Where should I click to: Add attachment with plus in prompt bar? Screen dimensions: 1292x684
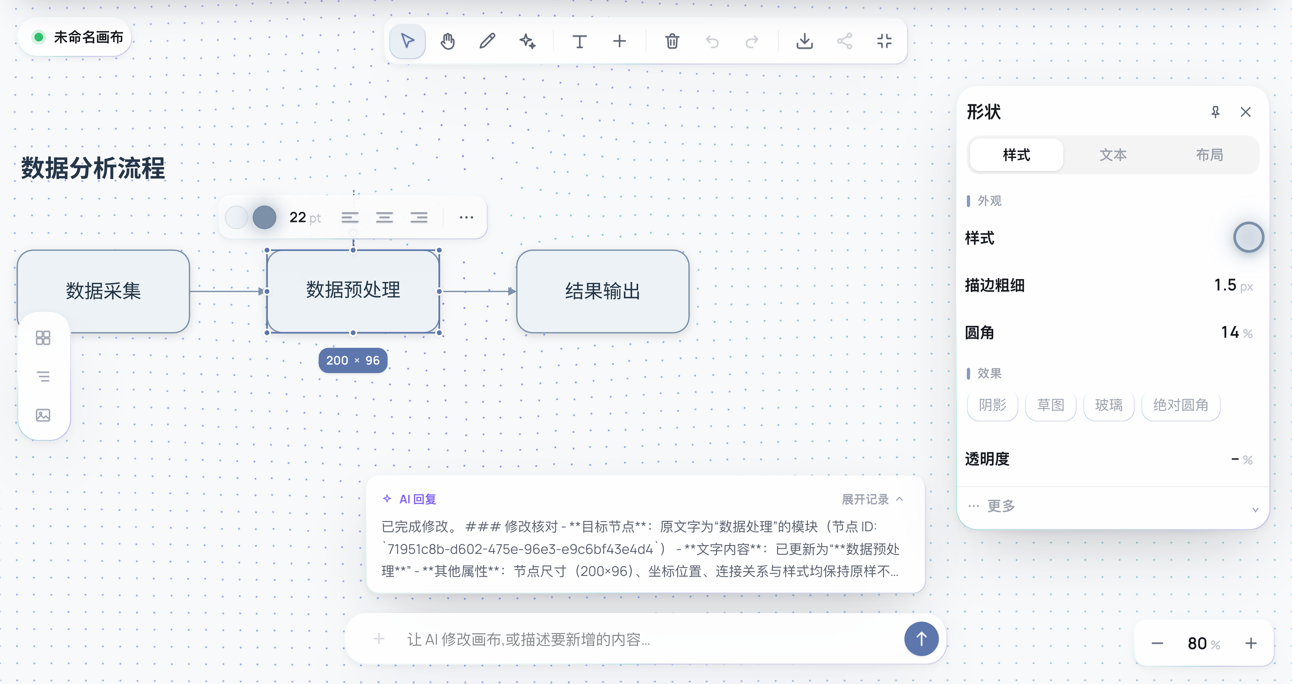pyautogui.click(x=379, y=639)
